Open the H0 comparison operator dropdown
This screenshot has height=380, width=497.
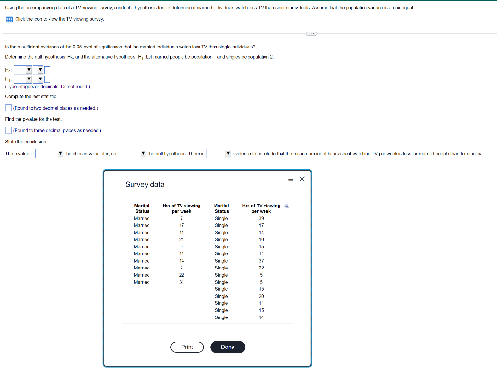38,70
